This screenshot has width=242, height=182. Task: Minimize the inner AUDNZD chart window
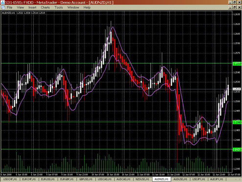(x=230, y=7)
